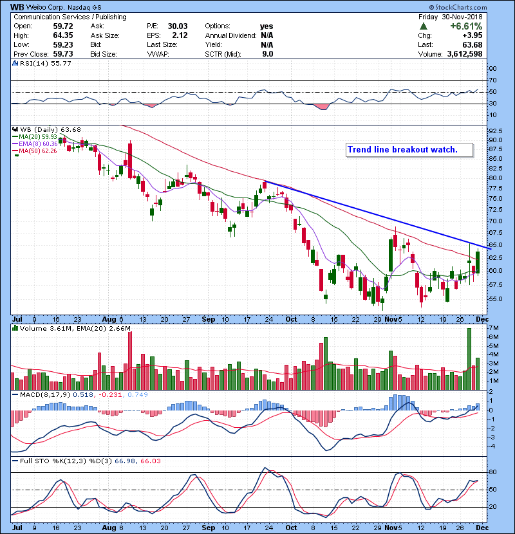Click the red MA(50) legend line marker
The height and width of the screenshot is (534, 515).
coord(15,151)
